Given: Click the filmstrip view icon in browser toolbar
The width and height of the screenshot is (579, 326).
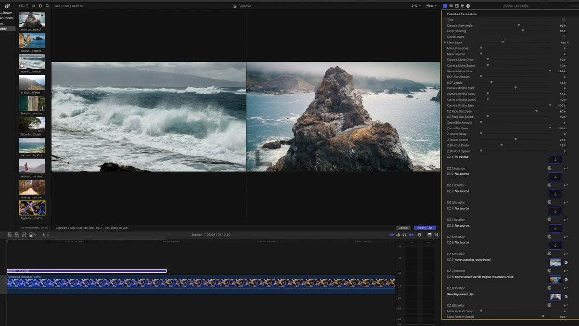Looking at the screenshot, I should pyautogui.click(x=41, y=6).
